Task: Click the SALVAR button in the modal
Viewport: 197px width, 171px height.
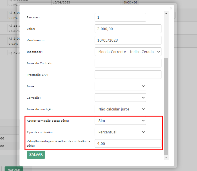Action: click(x=36, y=155)
